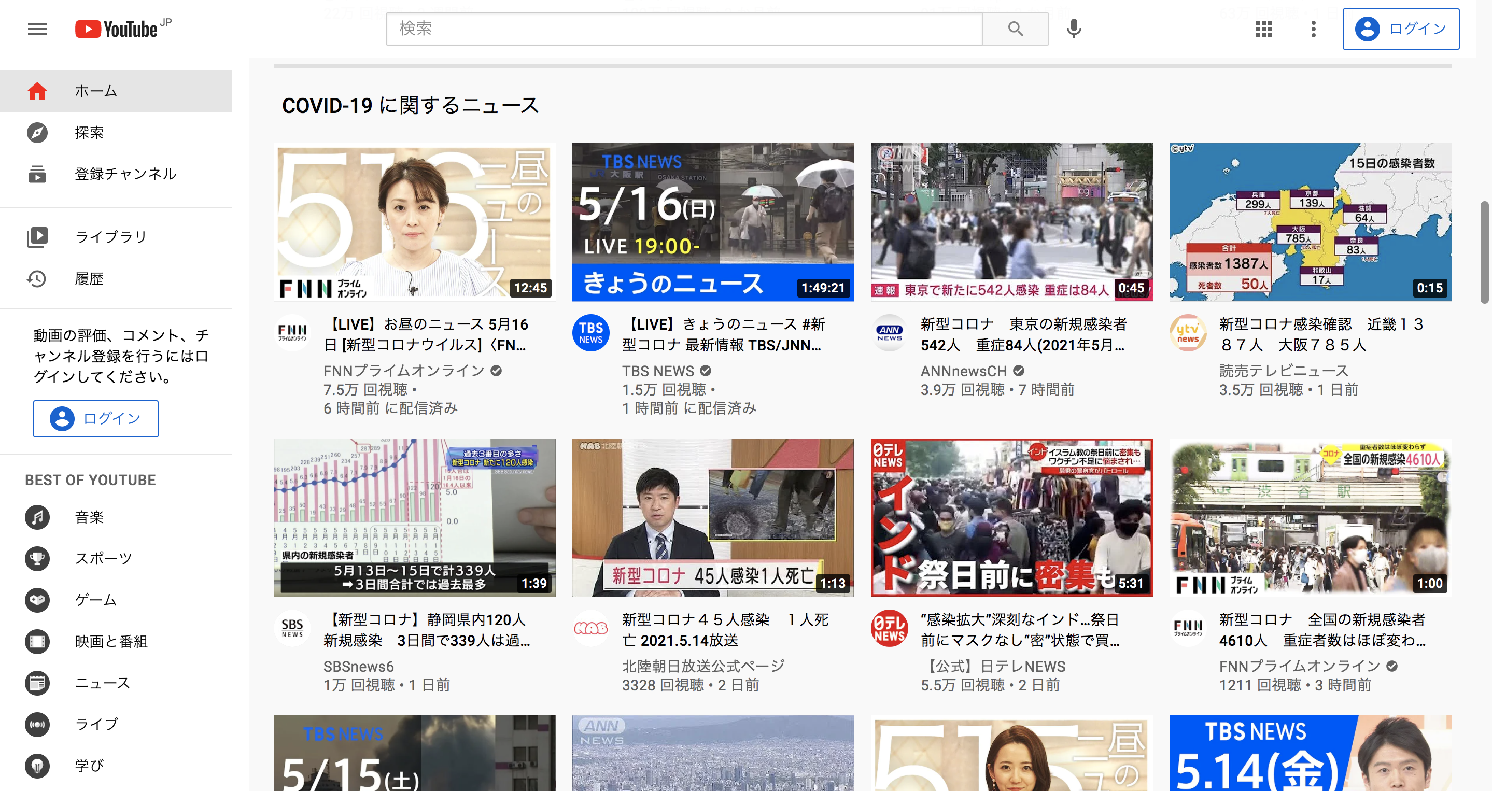
Task: Activate voice search microphone icon
Action: [x=1073, y=29]
